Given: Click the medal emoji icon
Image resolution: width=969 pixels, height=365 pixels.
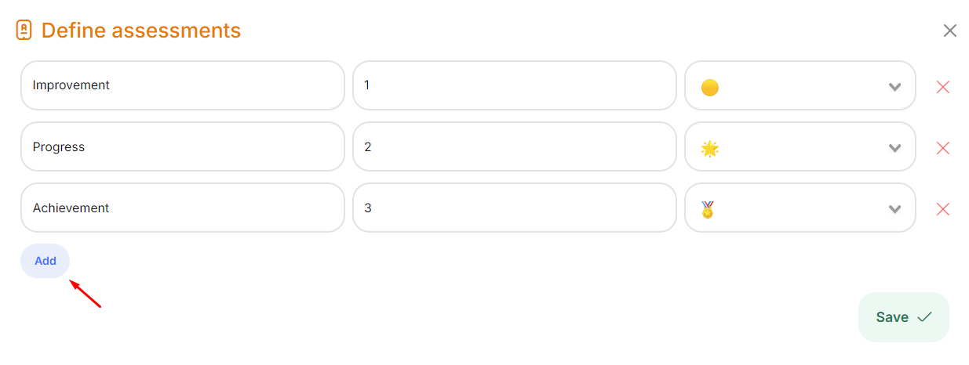Looking at the screenshot, I should coord(708,209).
